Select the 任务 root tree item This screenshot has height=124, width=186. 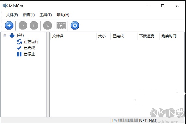click(20, 36)
